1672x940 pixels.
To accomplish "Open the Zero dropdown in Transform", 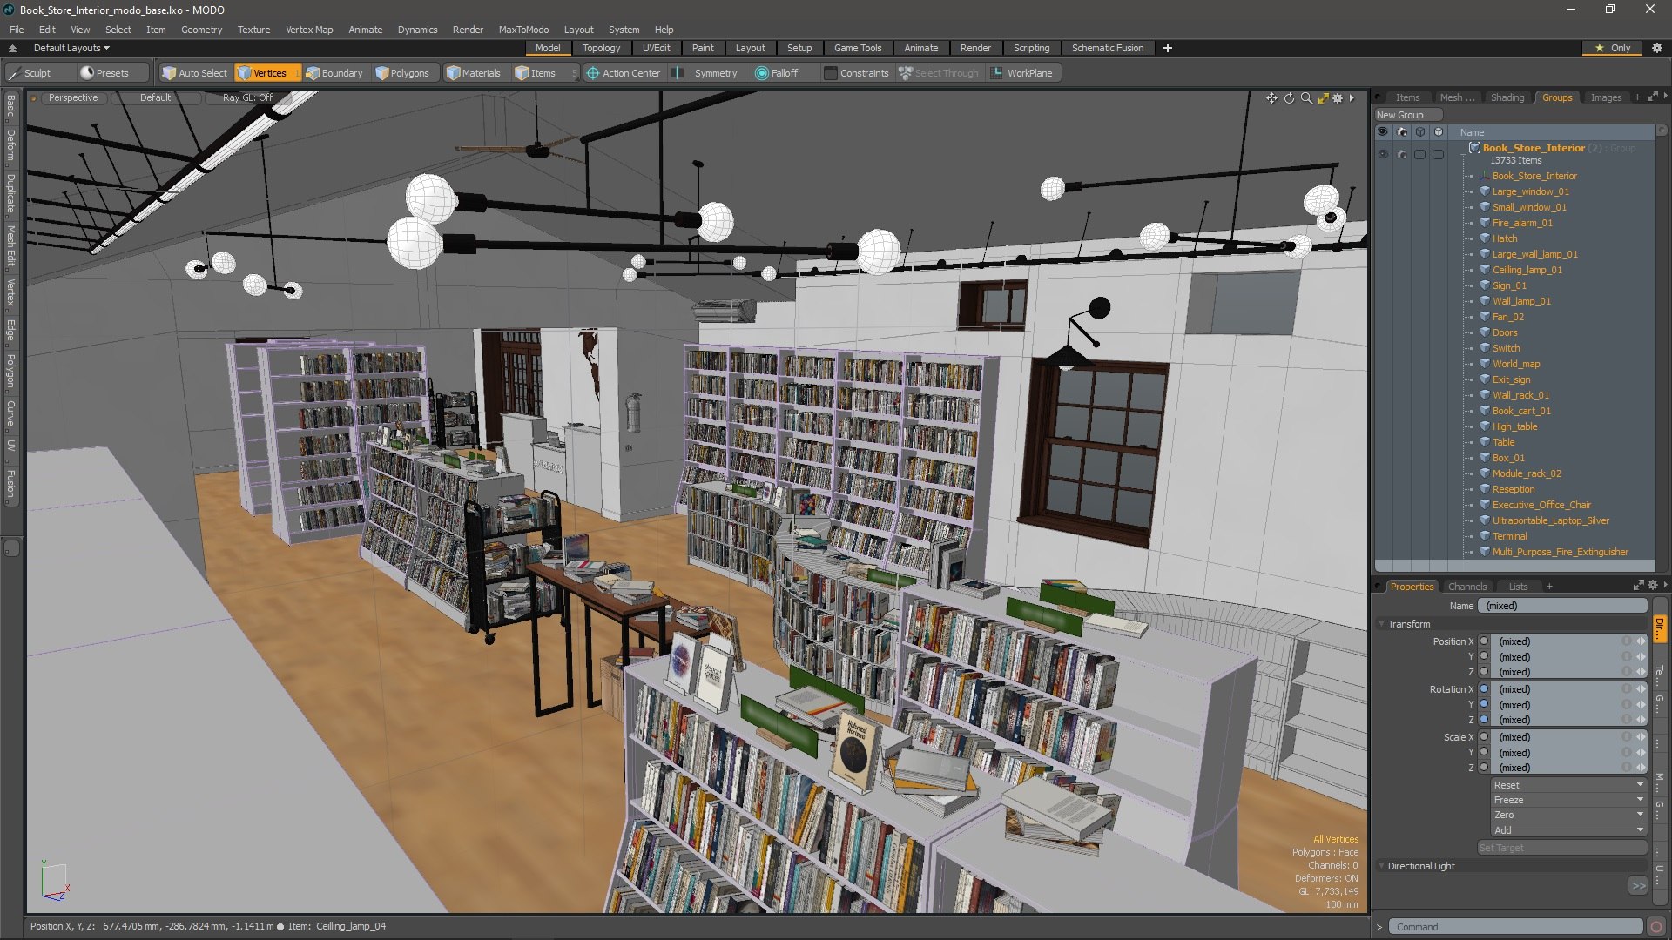I will point(1568,815).
